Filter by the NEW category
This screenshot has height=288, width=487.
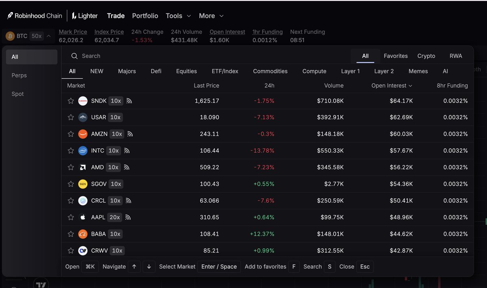coord(97,71)
